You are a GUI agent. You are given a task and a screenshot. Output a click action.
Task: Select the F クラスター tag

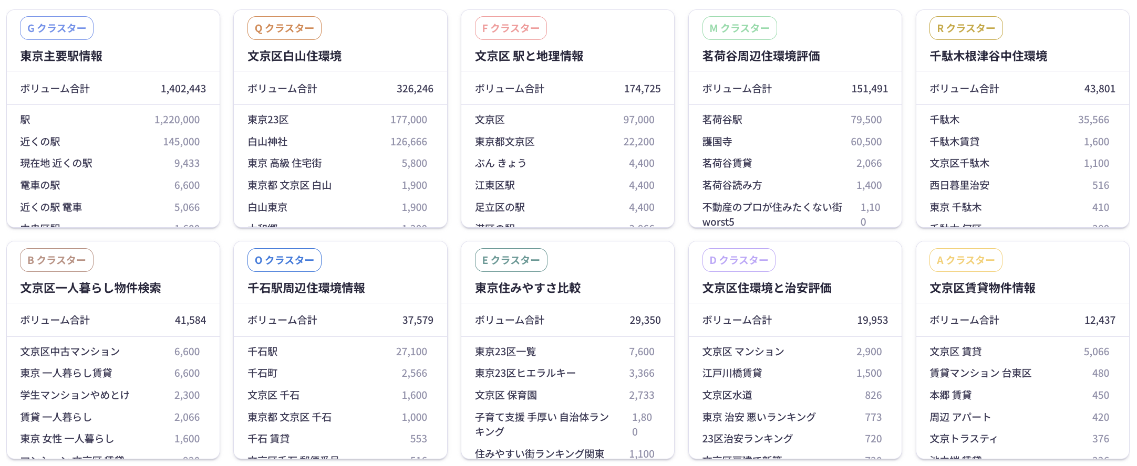click(x=511, y=28)
